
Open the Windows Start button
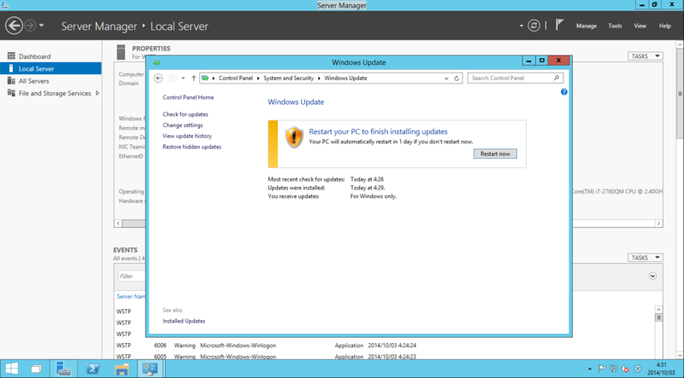click(12, 369)
